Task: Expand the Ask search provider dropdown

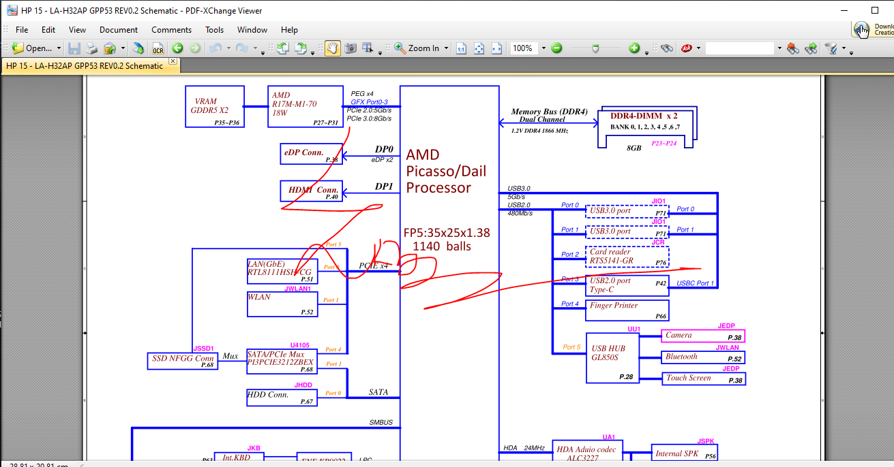Action: click(x=698, y=48)
